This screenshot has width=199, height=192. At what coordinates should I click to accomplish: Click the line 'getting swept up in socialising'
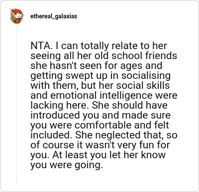100,76
